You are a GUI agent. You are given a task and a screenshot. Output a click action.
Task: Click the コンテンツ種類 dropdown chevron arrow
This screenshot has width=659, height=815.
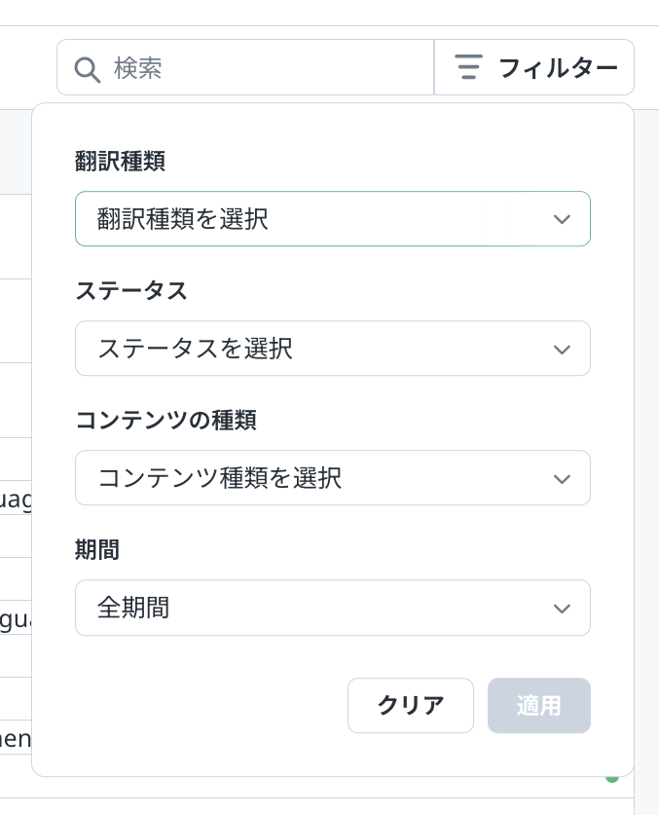(562, 479)
